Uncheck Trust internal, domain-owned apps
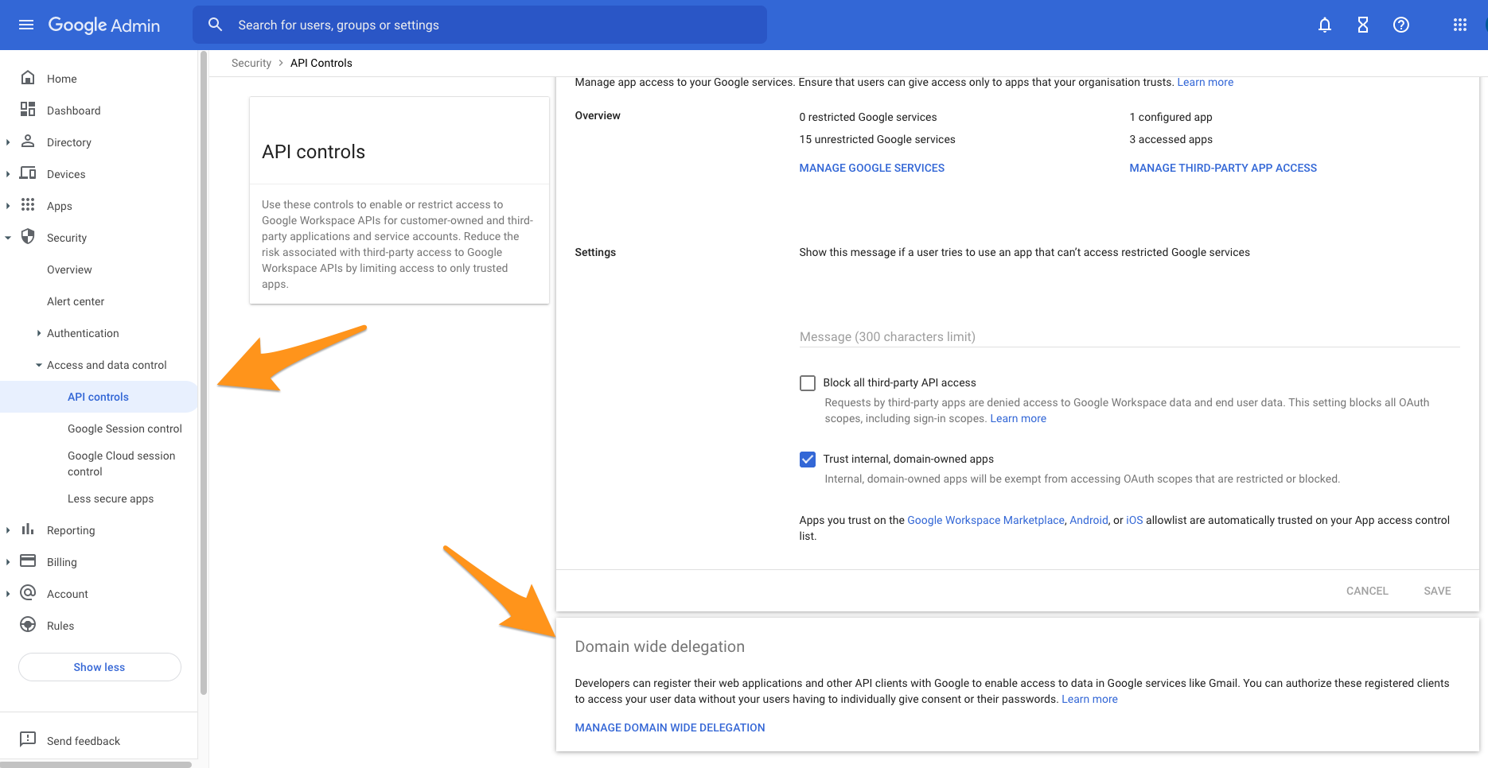1488x768 pixels. coord(808,460)
